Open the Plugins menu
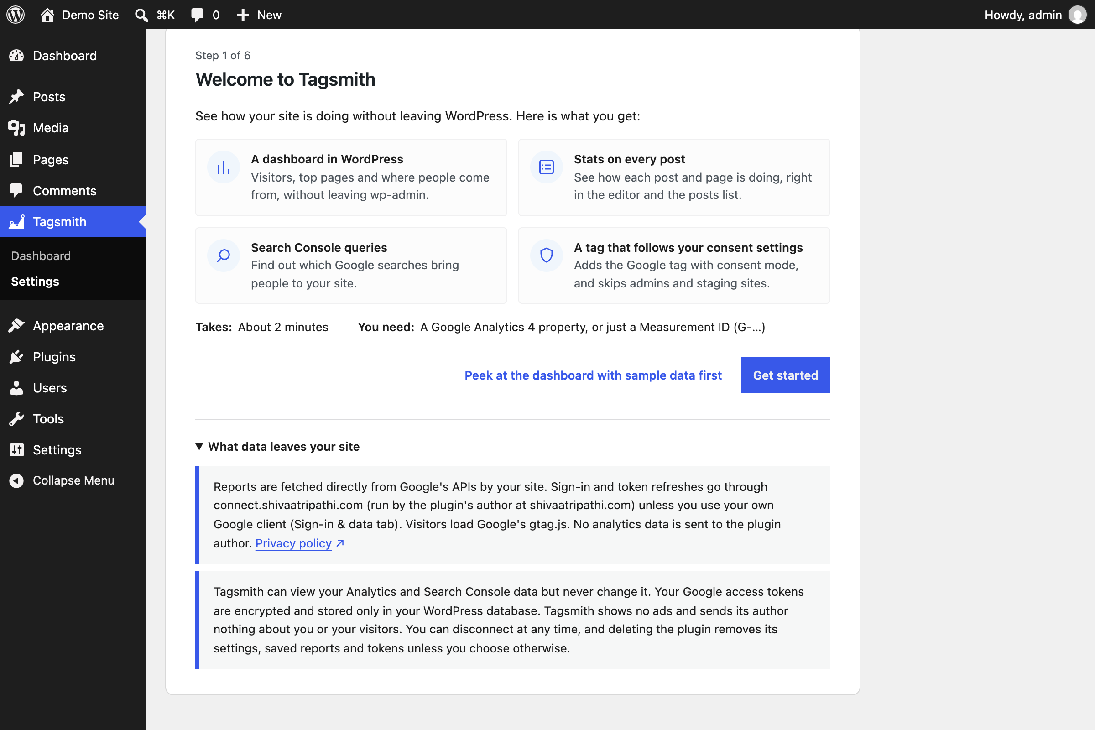Image resolution: width=1095 pixels, height=730 pixels. pos(73,357)
